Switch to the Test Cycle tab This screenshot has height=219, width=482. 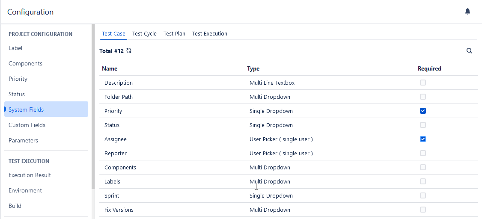coord(144,34)
